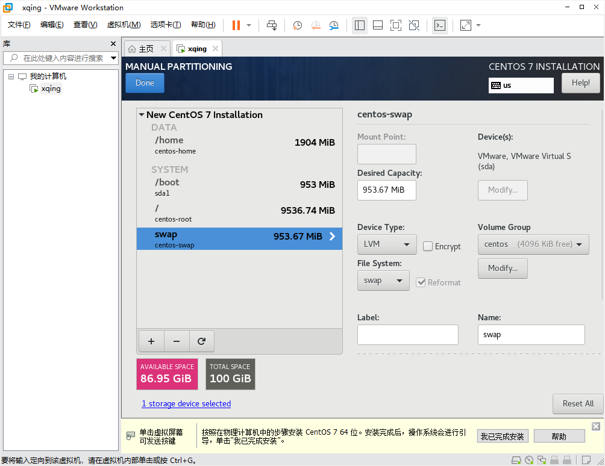Open the File System swap dropdown
The image size is (605, 466).
coord(383,281)
